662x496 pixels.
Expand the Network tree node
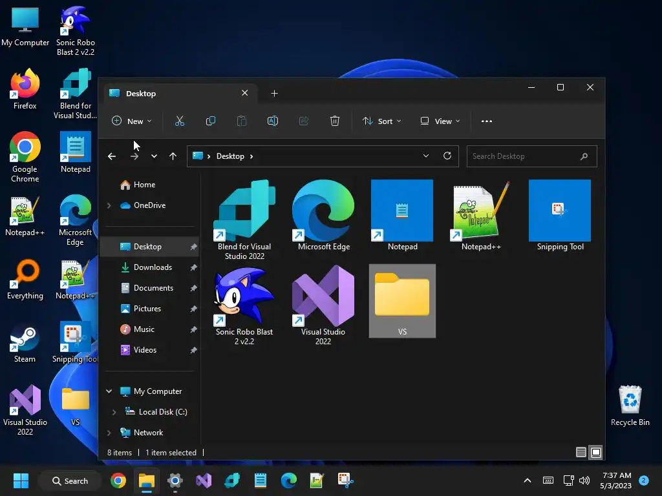pyautogui.click(x=109, y=433)
